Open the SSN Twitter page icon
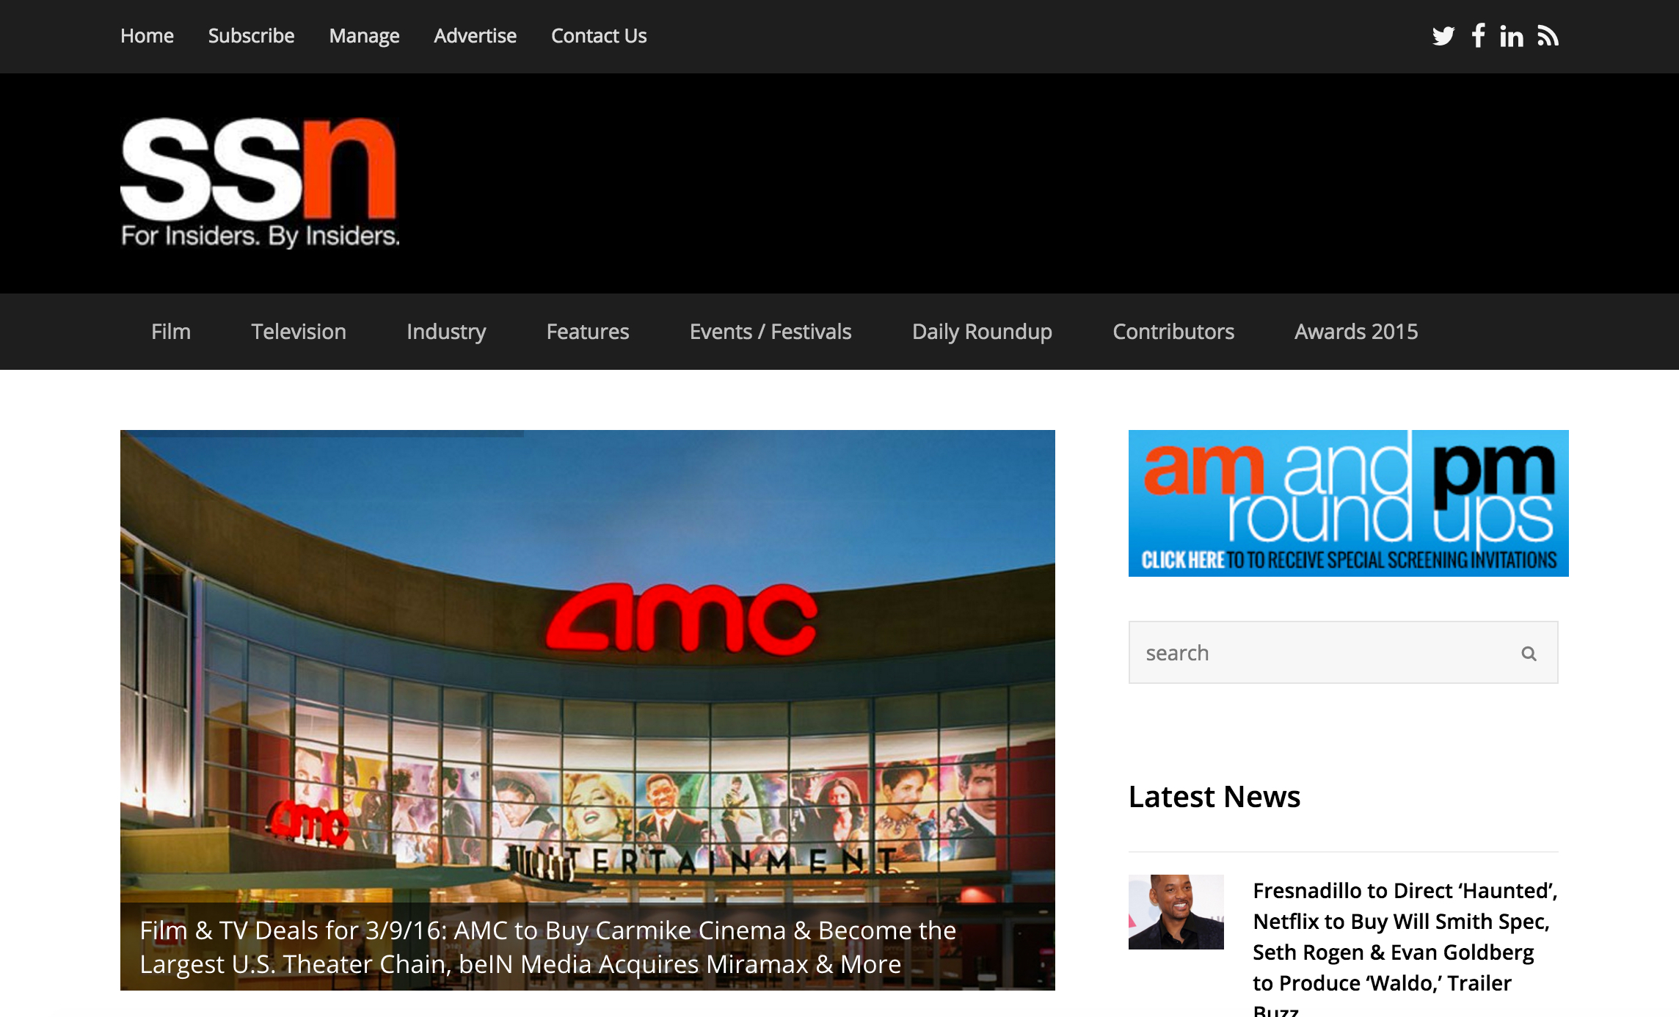The width and height of the screenshot is (1679, 1017). tap(1443, 36)
